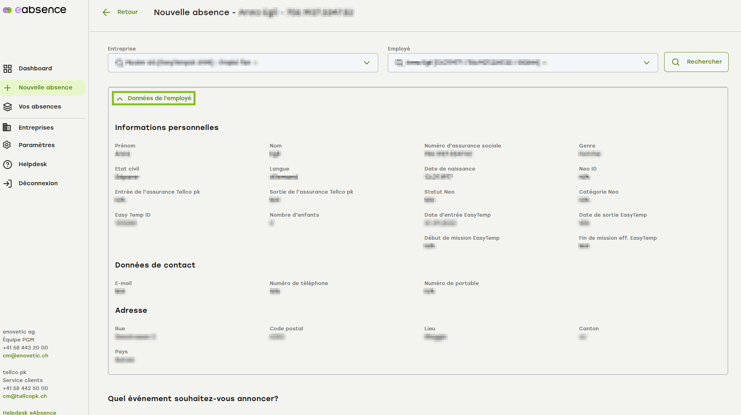Click the building icon for Entreprises
Image resolution: width=741 pixels, height=415 pixels.
(7, 128)
